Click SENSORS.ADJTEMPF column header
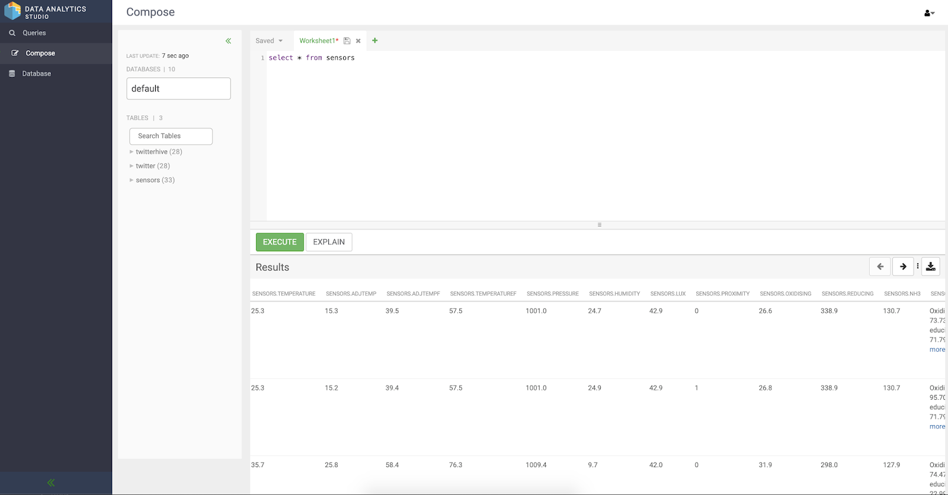This screenshot has height=495, width=948. point(413,294)
